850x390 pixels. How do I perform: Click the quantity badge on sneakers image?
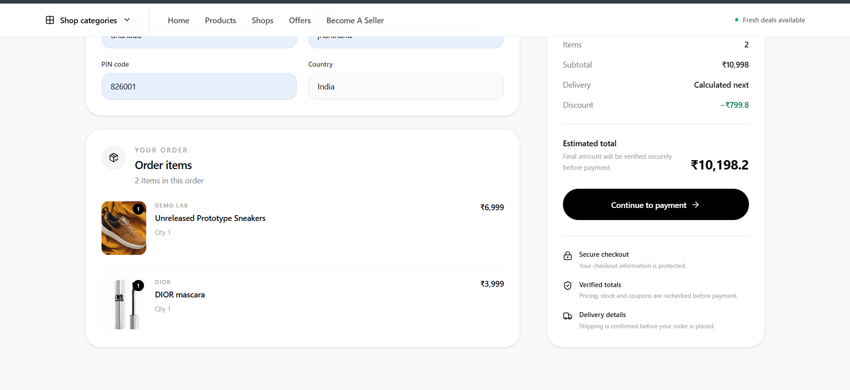click(138, 209)
